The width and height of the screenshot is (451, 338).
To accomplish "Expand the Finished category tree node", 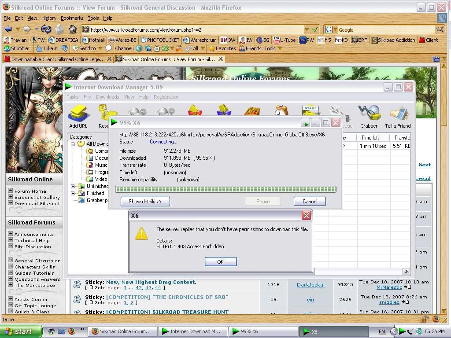I will (x=73, y=193).
